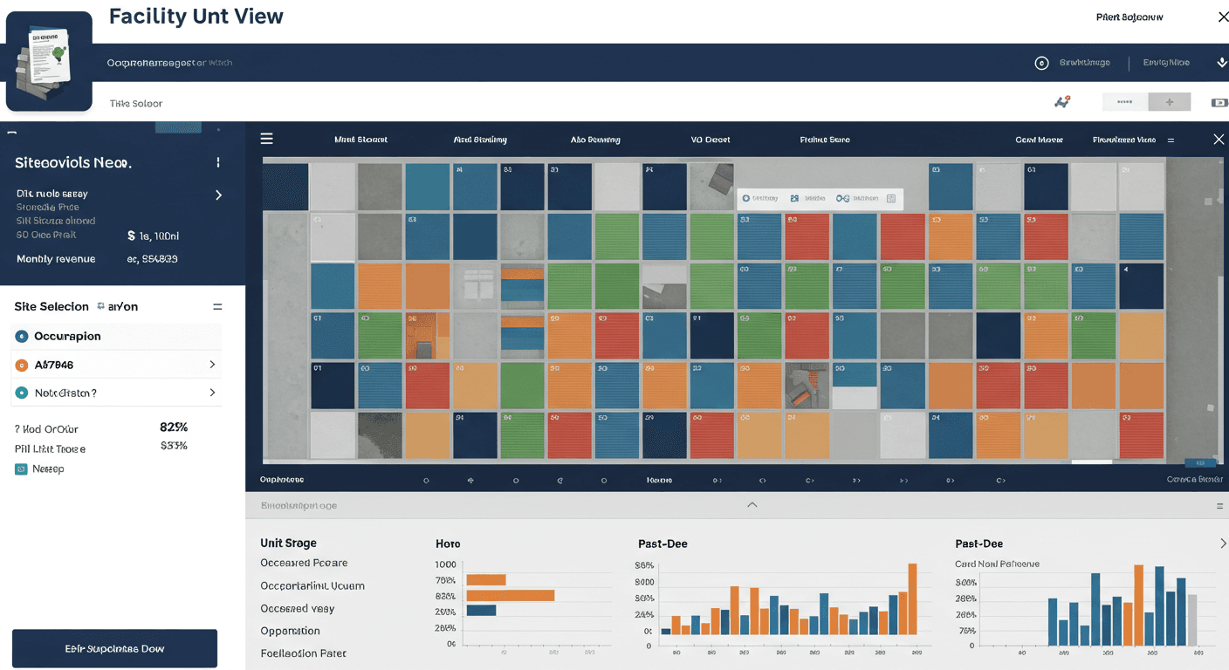The width and height of the screenshot is (1229, 670).
Task: Click the grey plus button in toolbar
Action: click(1169, 102)
